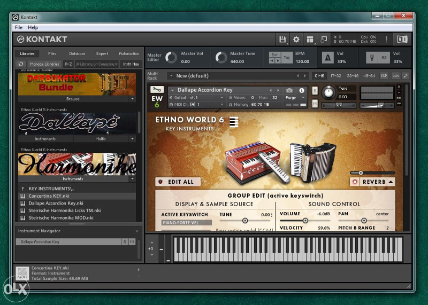
Task: Click the exclamation panic restart icon
Action: pyautogui.click(x=386, y=40)
